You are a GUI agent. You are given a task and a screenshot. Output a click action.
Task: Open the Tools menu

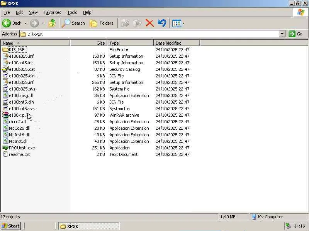[x=72, y=12]
